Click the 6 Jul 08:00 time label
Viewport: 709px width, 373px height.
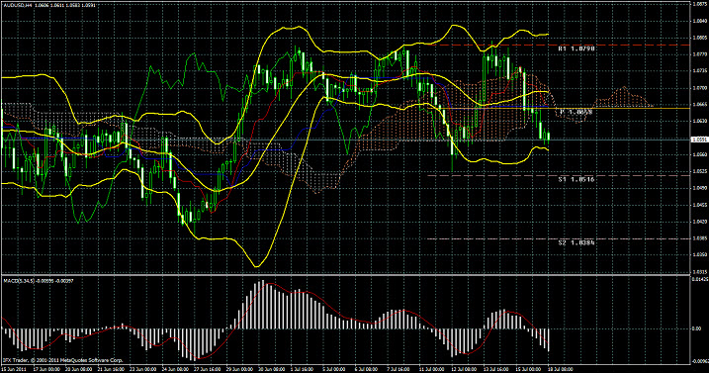click(365, 369)
